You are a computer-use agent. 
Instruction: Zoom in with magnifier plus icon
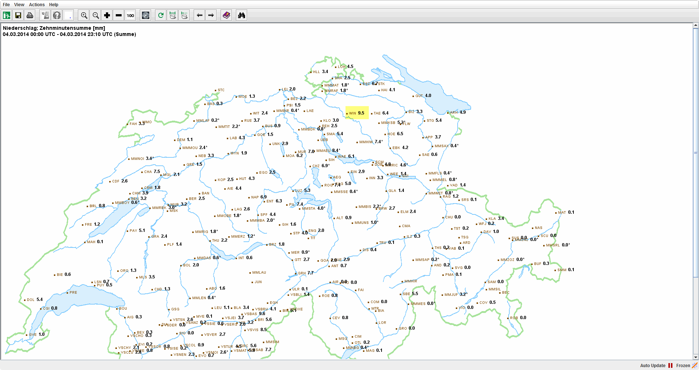coord(84,15)
